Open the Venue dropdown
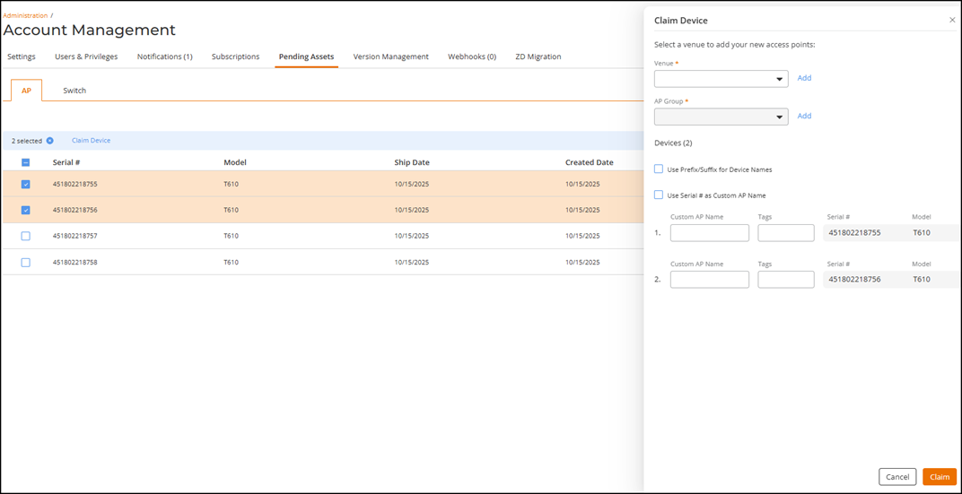 coord(721,79)
